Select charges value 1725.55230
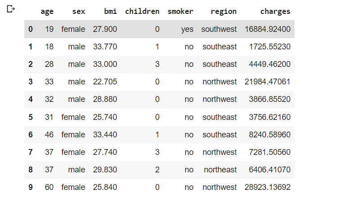Image resolution: width=349 pixels, height=198 pixels. (x=270, y=47)
